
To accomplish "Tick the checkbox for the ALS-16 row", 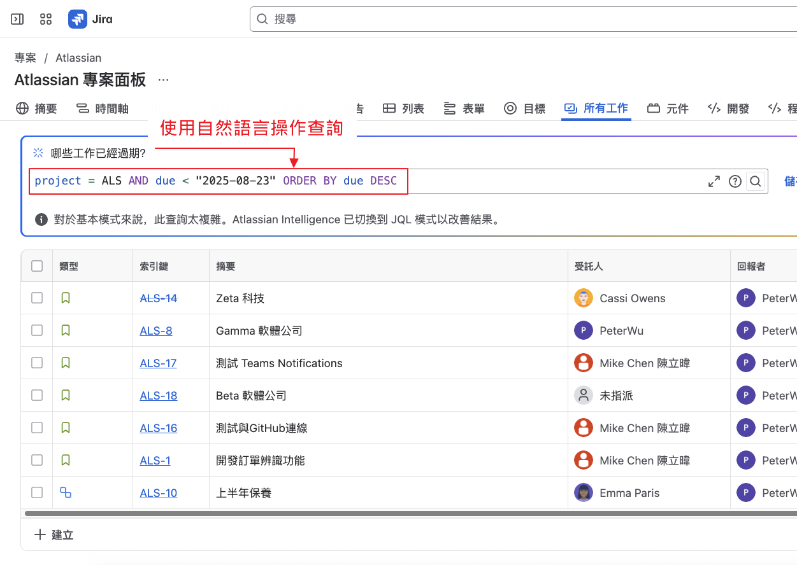I will pos(37,428).
